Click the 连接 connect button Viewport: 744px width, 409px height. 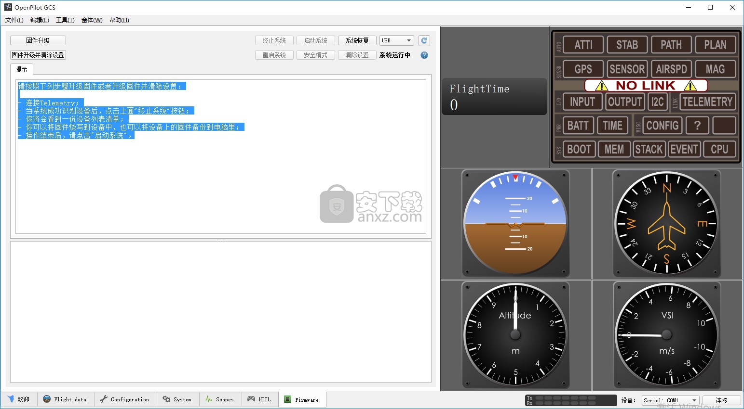[x=721, y=400]
